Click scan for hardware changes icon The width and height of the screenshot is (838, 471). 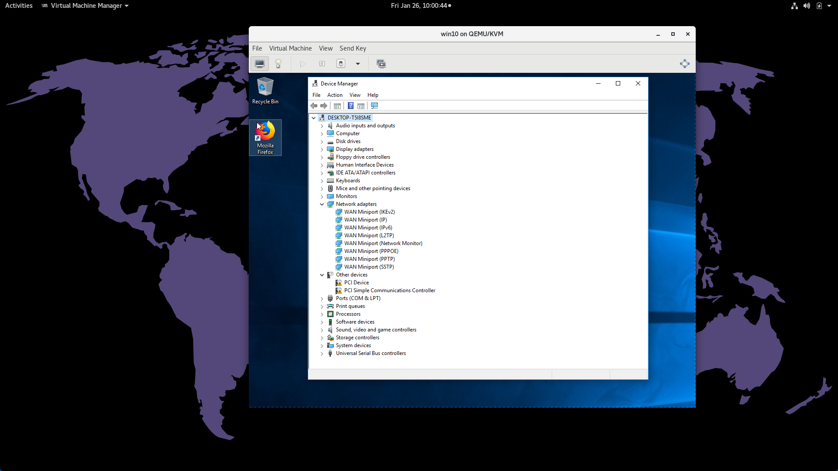pyautogui.click(x=374, y=106)
